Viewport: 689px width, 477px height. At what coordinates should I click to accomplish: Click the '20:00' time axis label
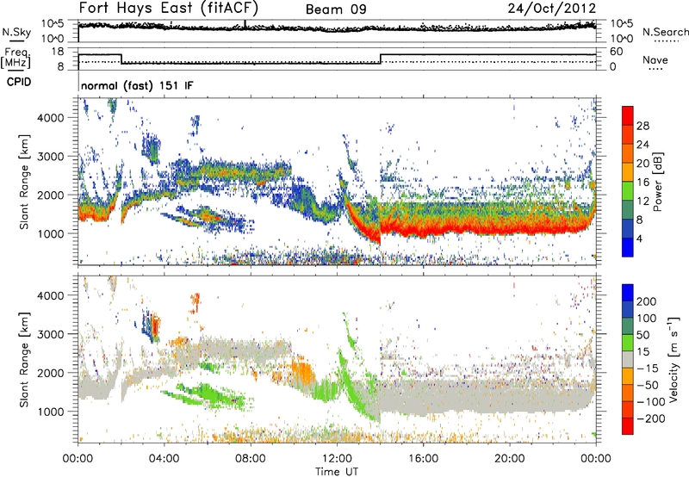[x=509, y=459]
